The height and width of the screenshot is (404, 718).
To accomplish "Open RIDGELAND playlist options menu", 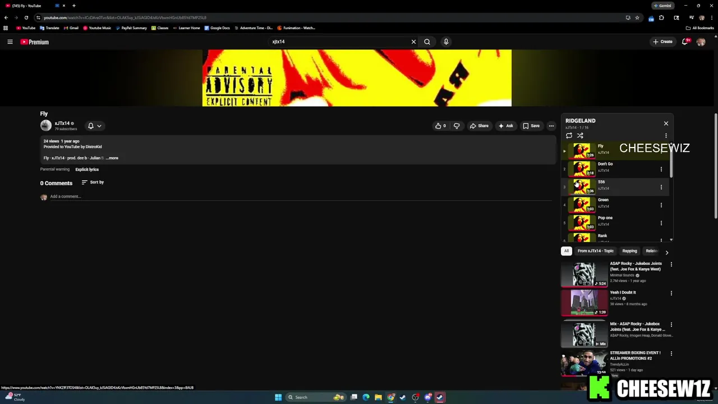I will click(x=666, y=135).
